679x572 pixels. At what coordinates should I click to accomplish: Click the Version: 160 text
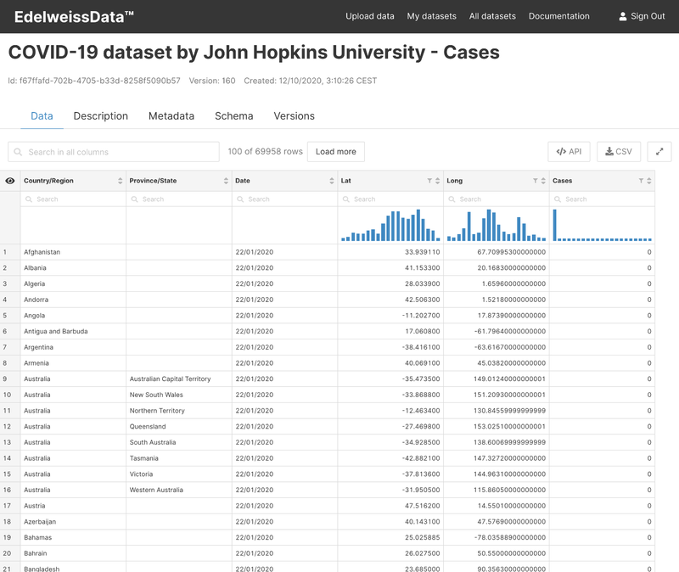pyautogui.click(x=212, y=81)
